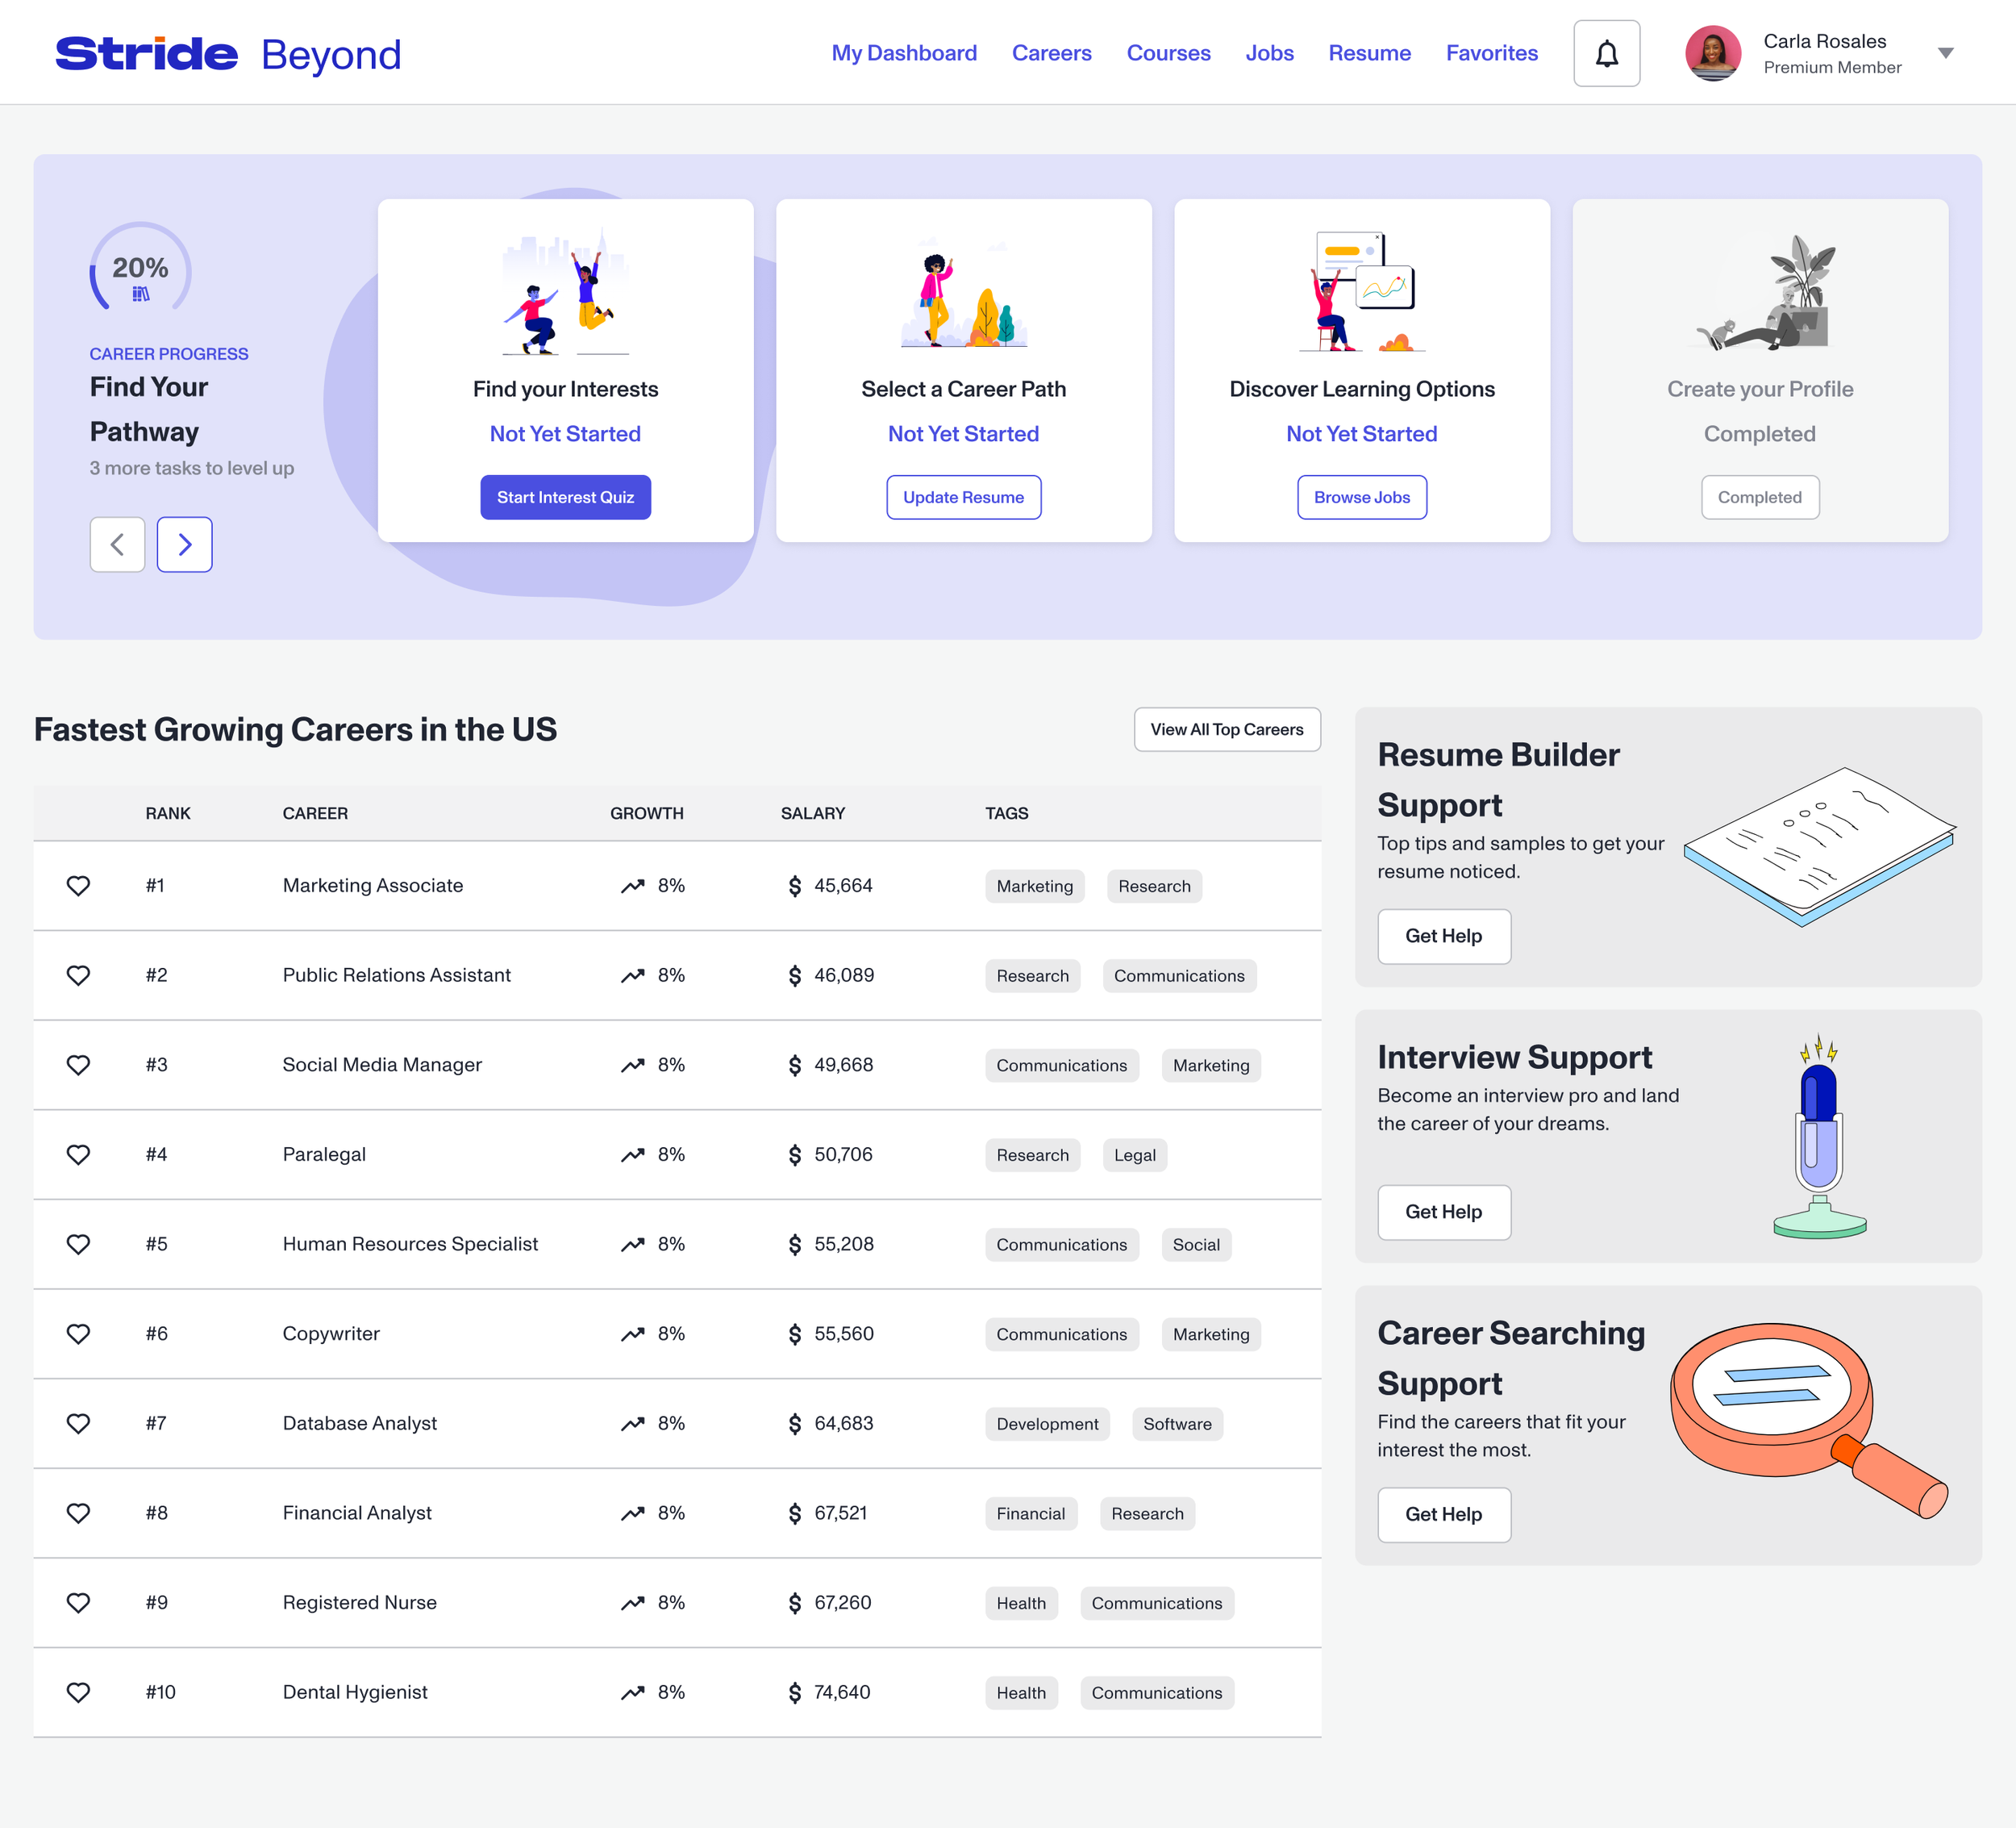
Task: Click the 20% career progress ring
Action: [140, 269]
